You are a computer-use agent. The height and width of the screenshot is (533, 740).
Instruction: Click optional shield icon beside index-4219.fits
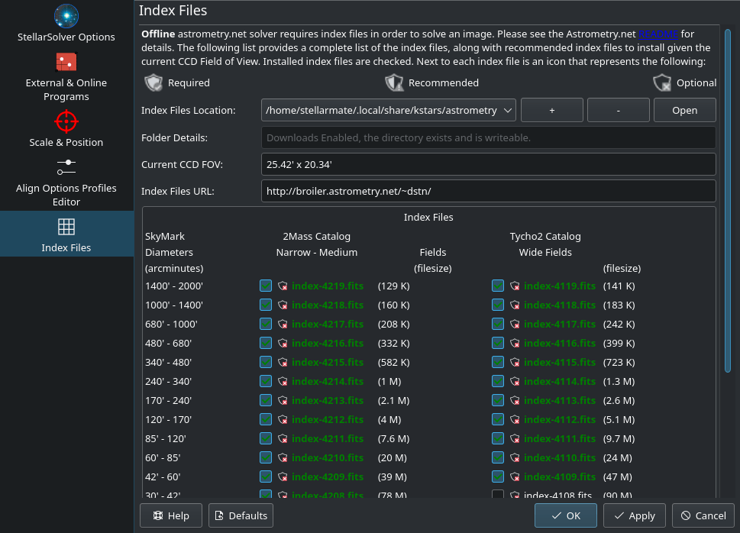coord(283,286)
